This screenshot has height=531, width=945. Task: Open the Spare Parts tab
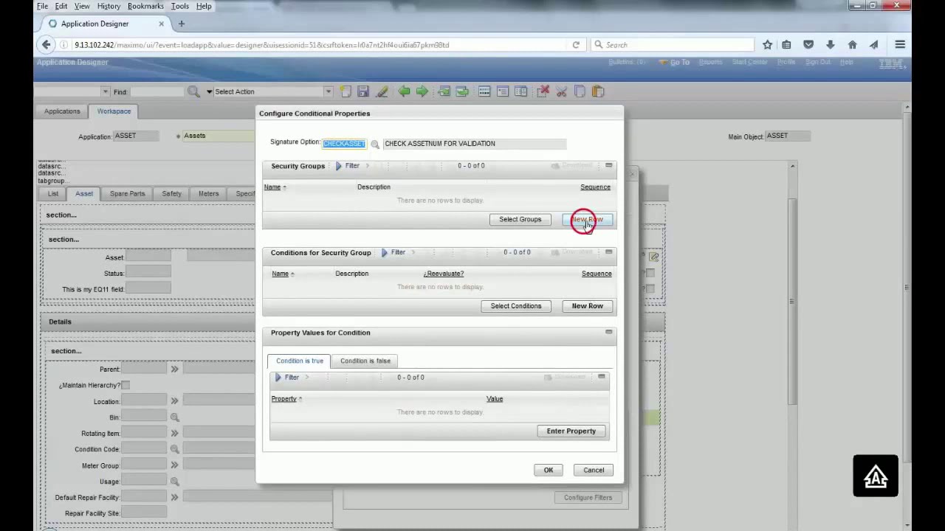127,193
